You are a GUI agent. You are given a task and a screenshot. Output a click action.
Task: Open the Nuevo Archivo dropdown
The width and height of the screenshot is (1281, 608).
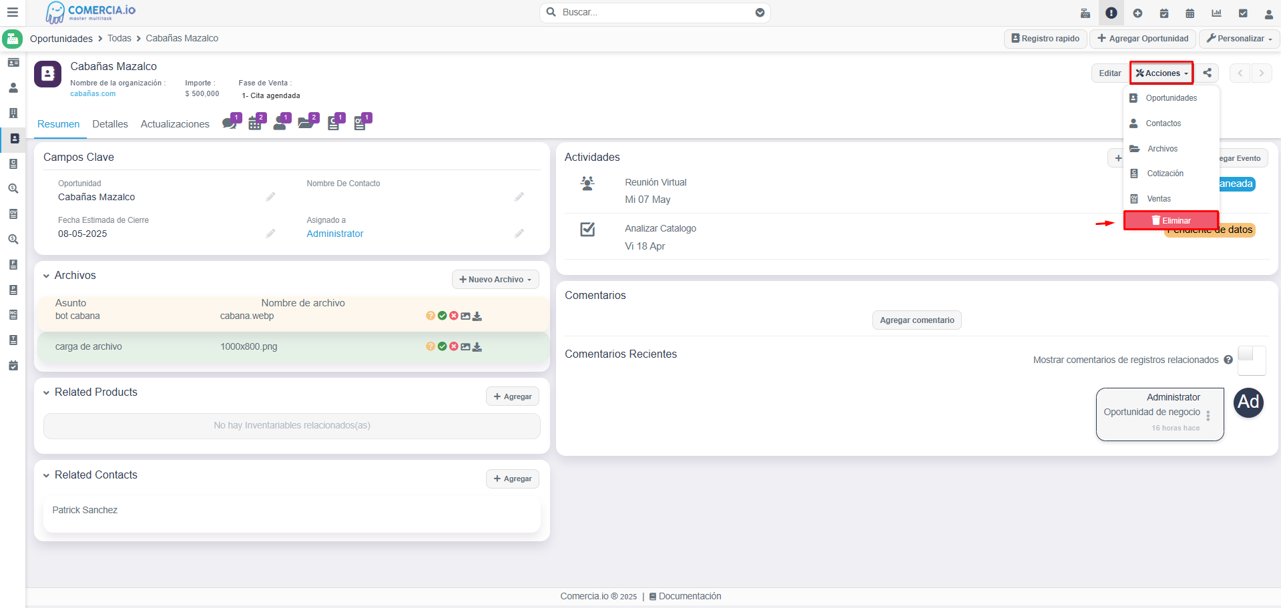tap(495, 280)
